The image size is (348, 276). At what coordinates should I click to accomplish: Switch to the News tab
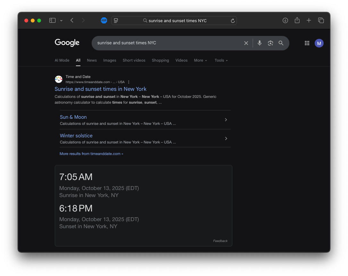coord(92,60)
